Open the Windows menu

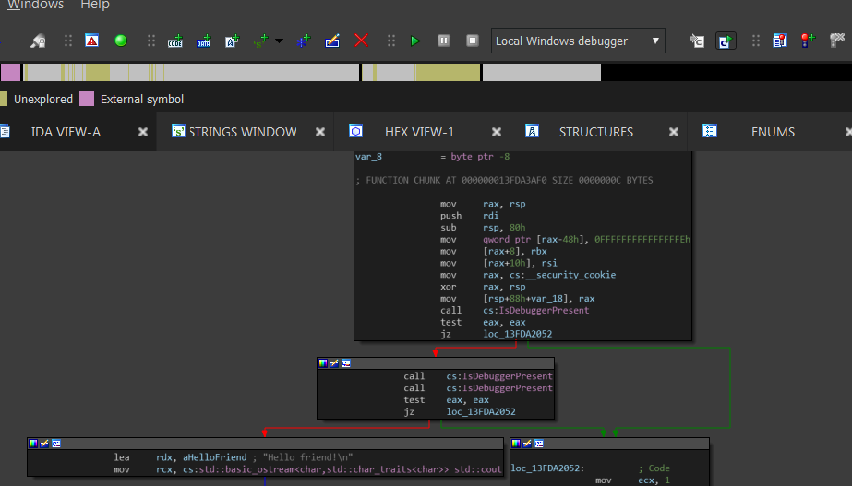click(35, 5)
